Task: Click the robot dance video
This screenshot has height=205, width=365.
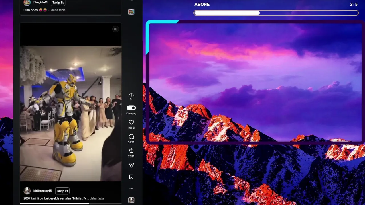Action: (71, 113)
